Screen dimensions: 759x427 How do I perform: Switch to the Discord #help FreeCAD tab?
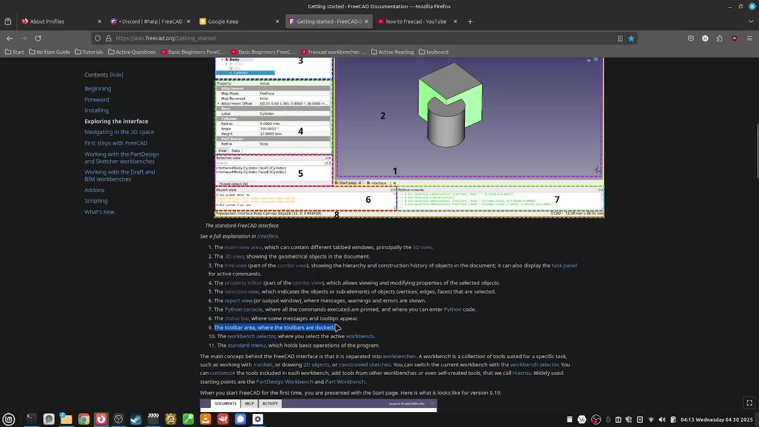(151, 21)
